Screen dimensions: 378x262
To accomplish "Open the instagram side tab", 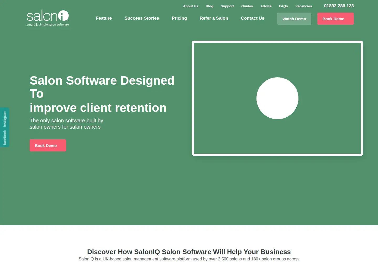I will coord(5,119).
